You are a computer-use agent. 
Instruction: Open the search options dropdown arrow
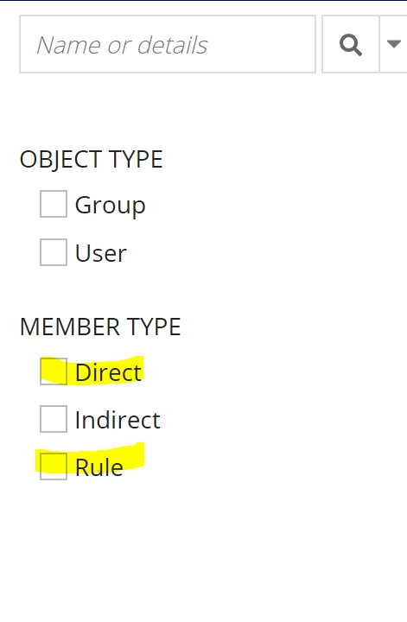(393, 44)
